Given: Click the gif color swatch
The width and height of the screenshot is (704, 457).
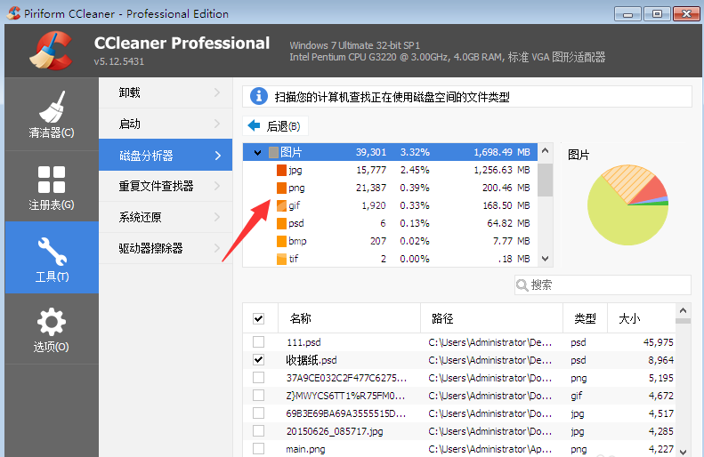Looking at the screenshot, I should 281,206.
